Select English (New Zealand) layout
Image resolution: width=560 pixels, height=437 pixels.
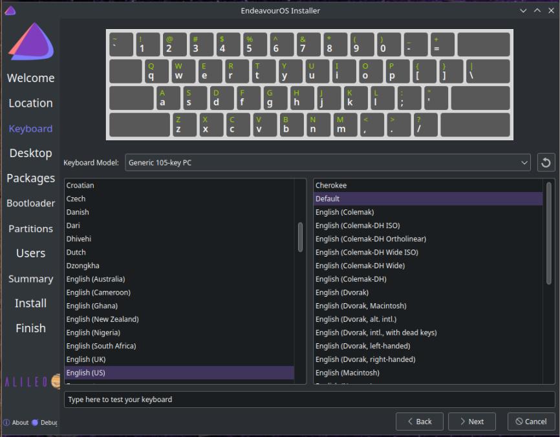point(179,319)
